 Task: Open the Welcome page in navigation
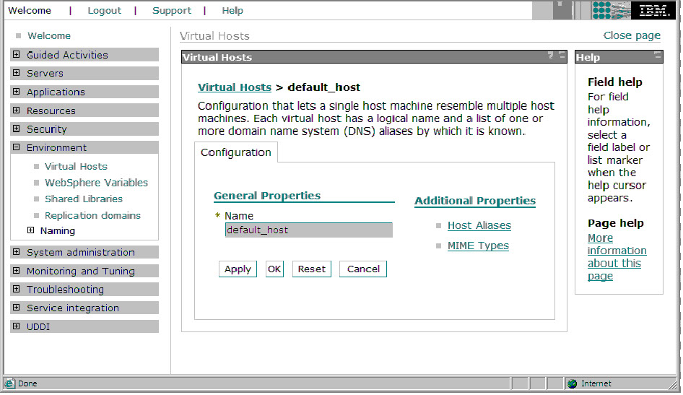tap(49, 35)
